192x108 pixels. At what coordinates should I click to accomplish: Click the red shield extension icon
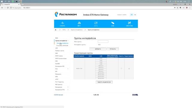187,7
